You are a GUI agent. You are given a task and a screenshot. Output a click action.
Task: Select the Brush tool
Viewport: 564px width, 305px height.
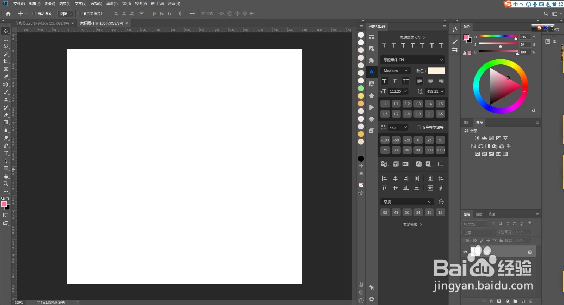tap(6, 92)
